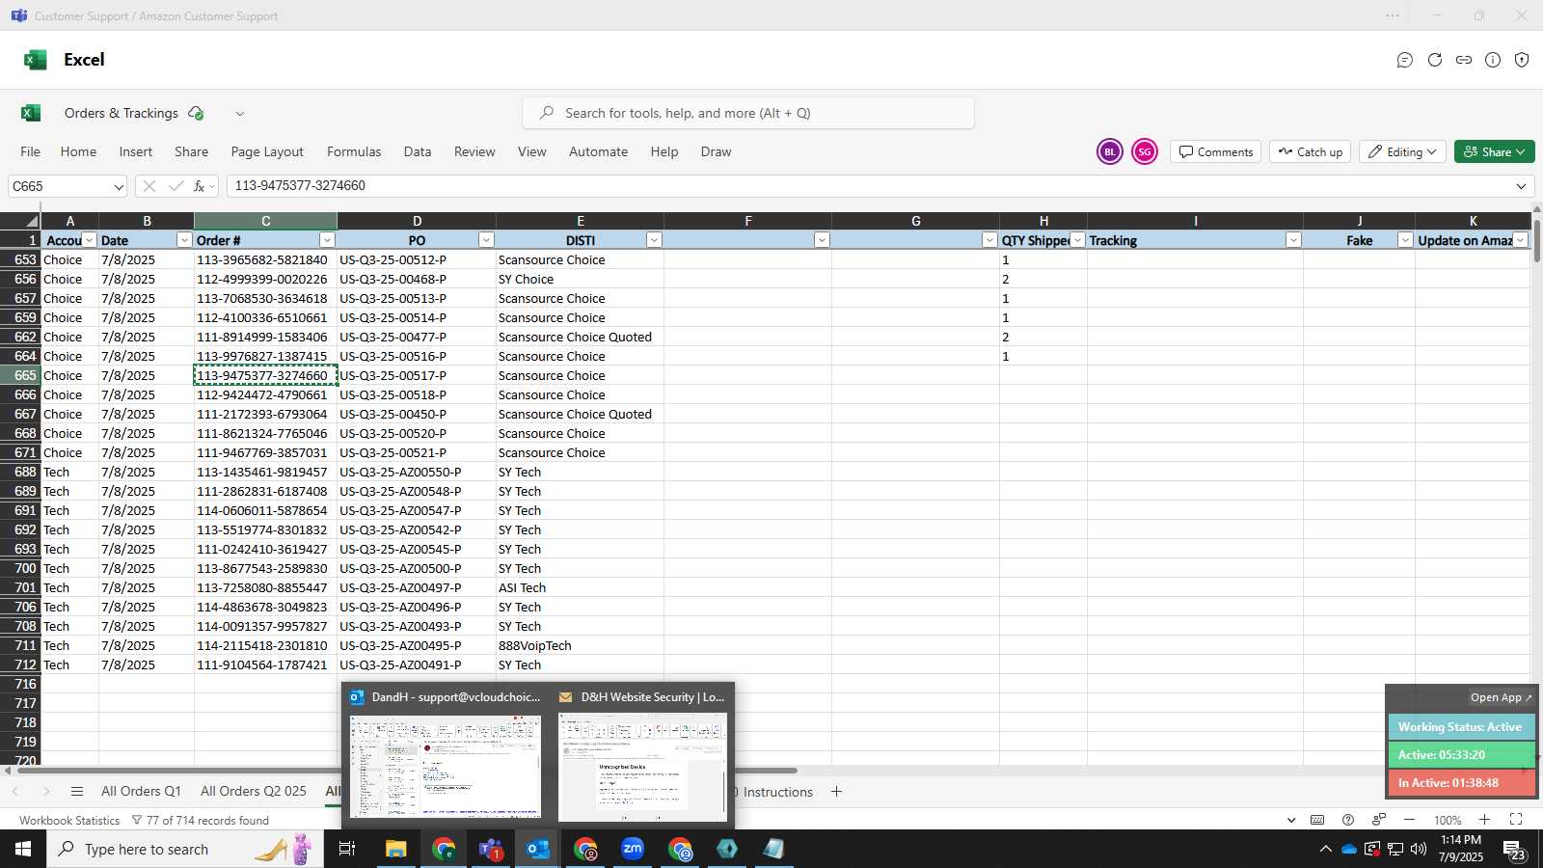The height and width of the screenshot is (868, 1543).
Task: Reload the Teams tab with refresh icon
Action: pyautogui.click(x=1435, y=60)
